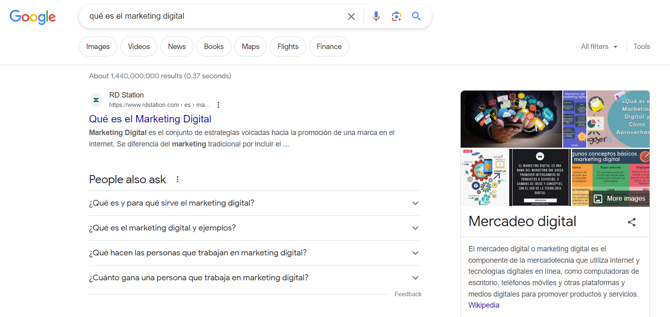Expand '¿Qué es el marketing digital y ejemplos?'

(x=255, y=228)
